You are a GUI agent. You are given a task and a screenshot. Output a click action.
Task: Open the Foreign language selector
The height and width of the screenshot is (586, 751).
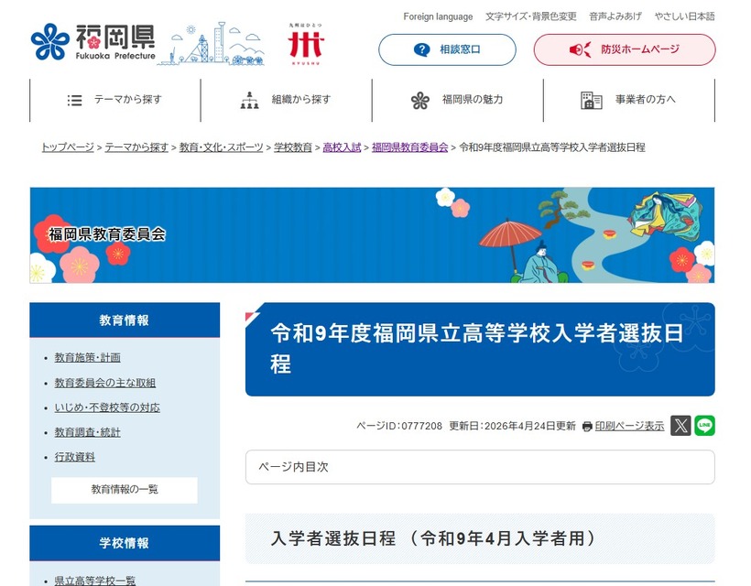pos(437,16)
